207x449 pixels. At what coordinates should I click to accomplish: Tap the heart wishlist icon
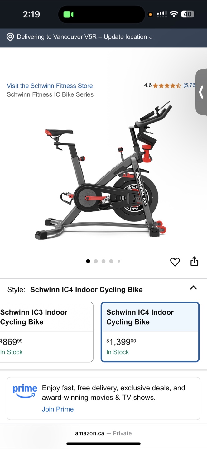pyautogui.click(x=175, y=262)
